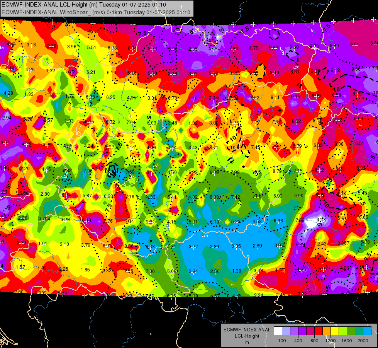Click the teal green legend swatch
Screen dimensions: 378x348
click(x=359, y=331)
